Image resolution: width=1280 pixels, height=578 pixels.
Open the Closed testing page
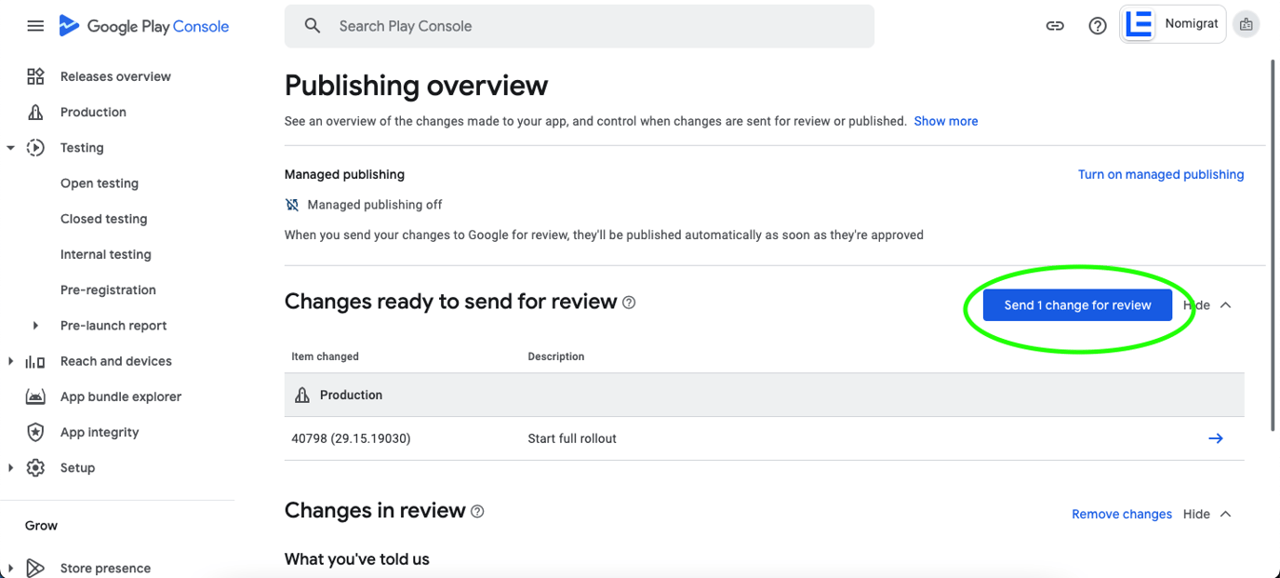(103, 219)
